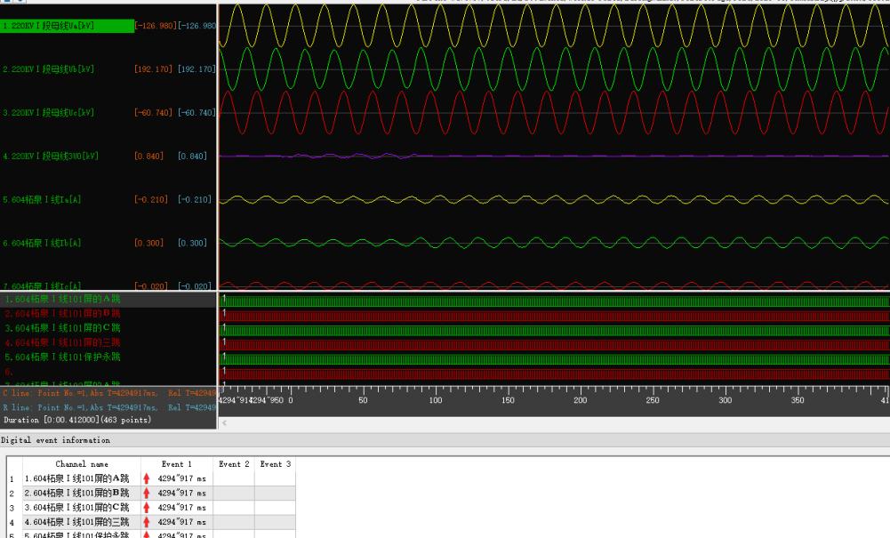Pick the 604柘泉I线Ia current channel
The image size is (890, 538).
click(x=42, y=199)
